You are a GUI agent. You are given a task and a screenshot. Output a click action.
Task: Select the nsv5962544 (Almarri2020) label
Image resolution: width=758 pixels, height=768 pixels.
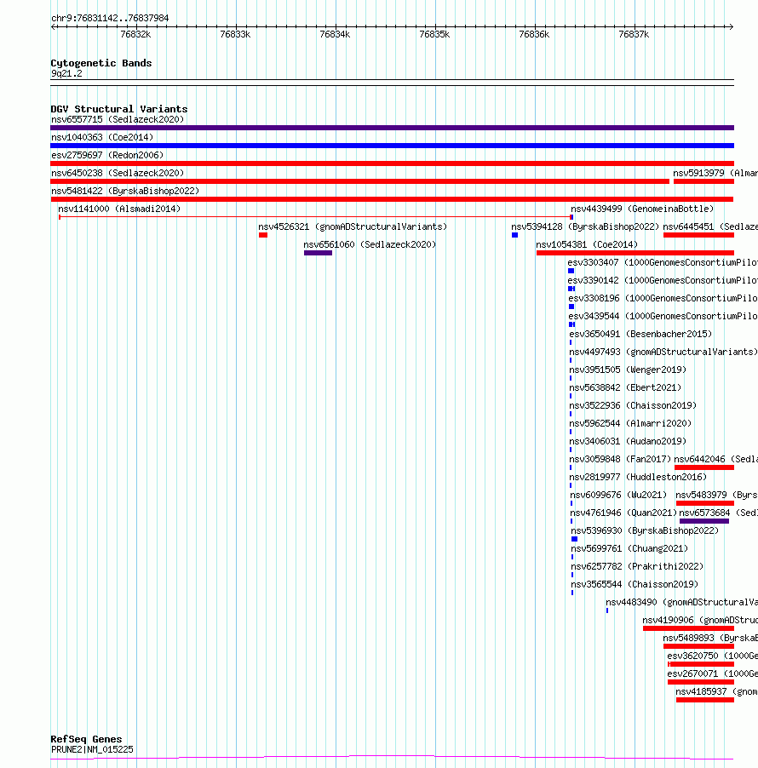(630, 423)
